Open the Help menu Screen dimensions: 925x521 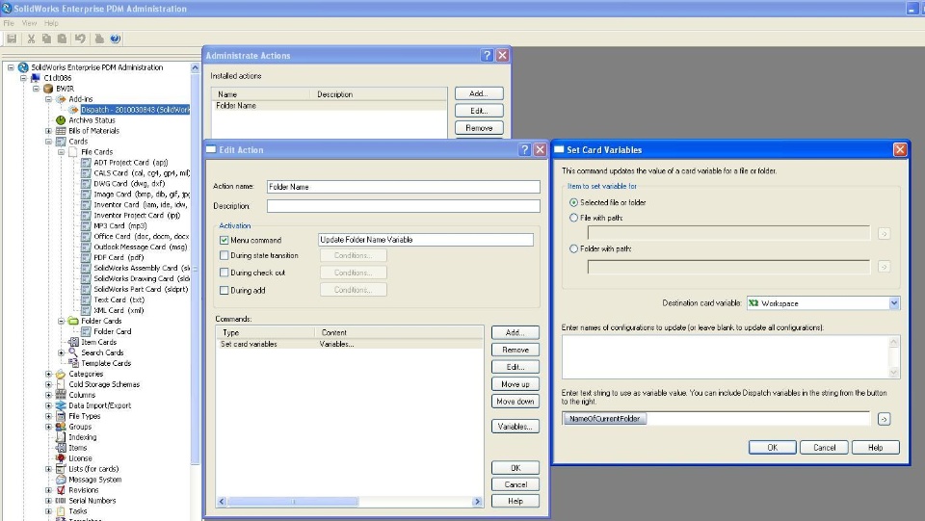[x=51, y=23]
